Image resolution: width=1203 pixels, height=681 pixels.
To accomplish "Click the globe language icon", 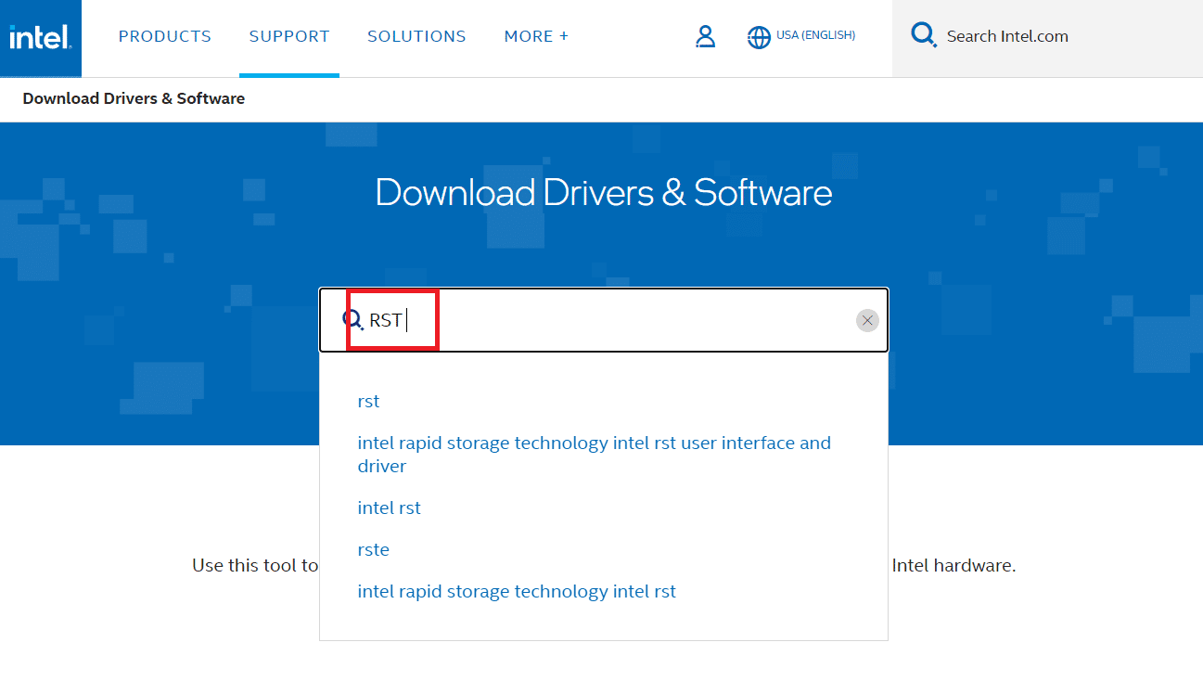I will click(760, 37).
